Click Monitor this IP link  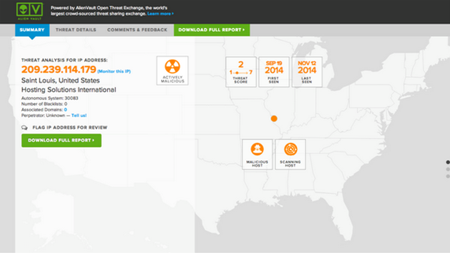tap(114, 72)
